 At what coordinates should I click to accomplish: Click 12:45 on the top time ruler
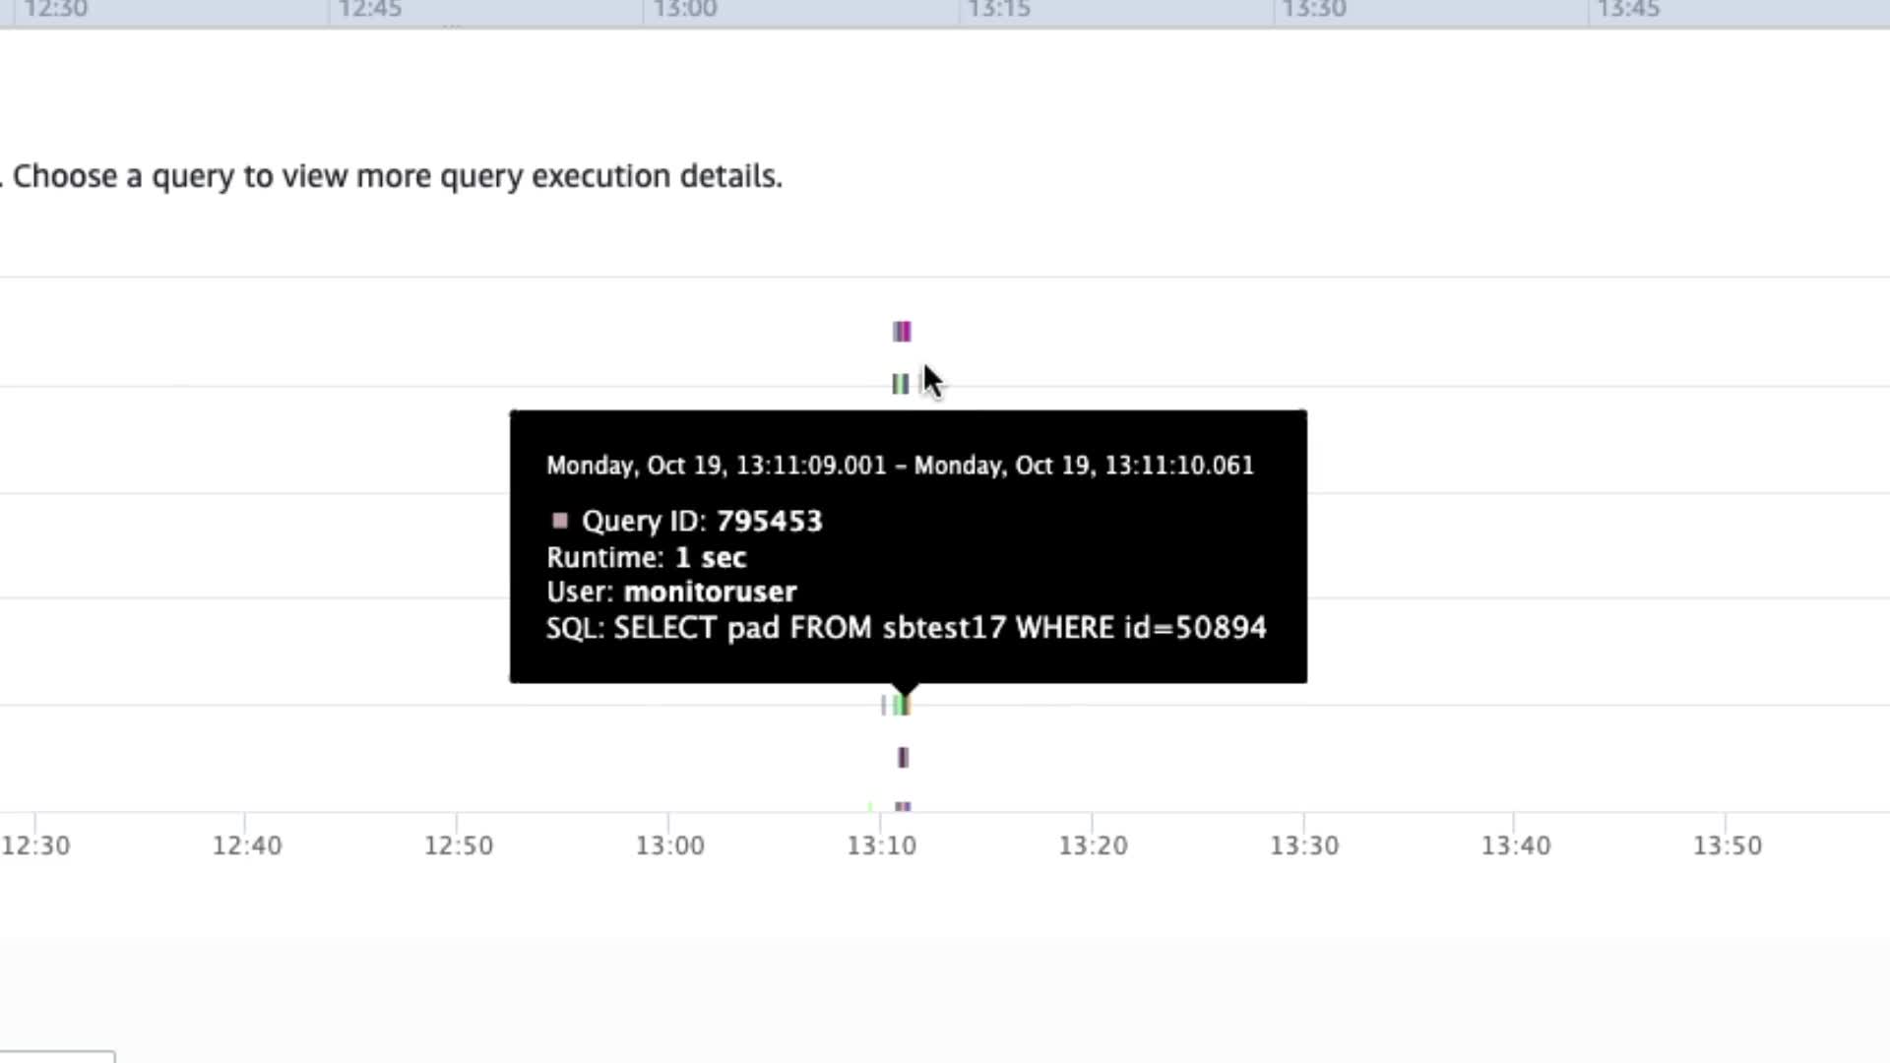[x=370, y=10]
